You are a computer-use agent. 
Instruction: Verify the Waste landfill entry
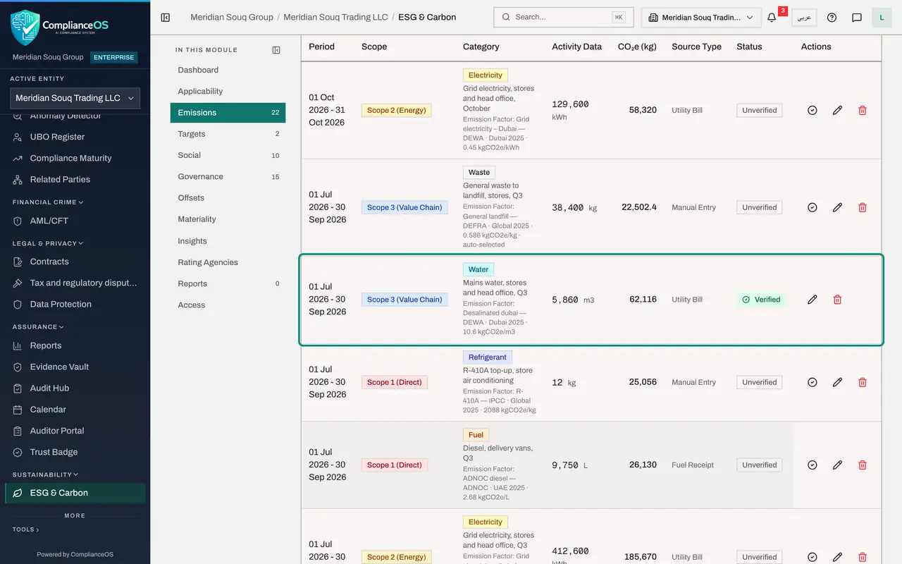click(812, 207)
